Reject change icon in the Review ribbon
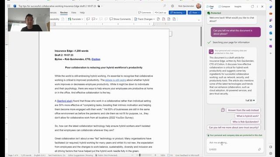The image size is (280, 157). 164,19
